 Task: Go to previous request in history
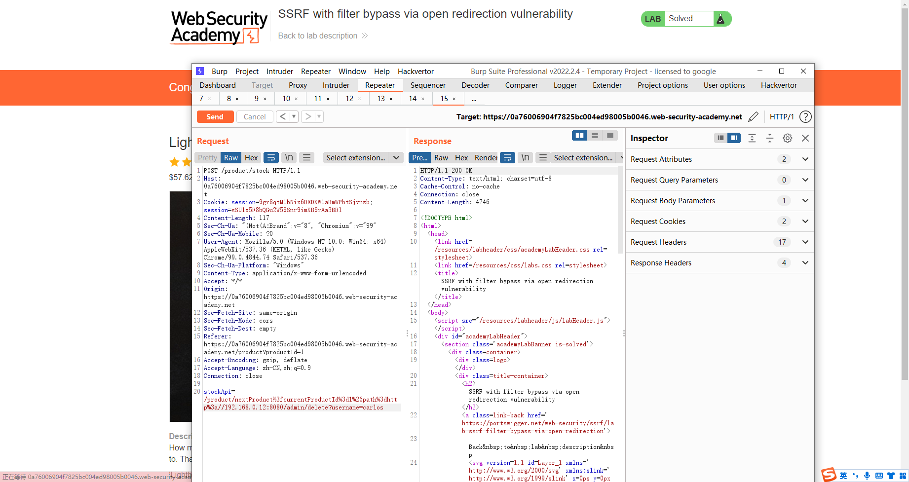[283, 117]
